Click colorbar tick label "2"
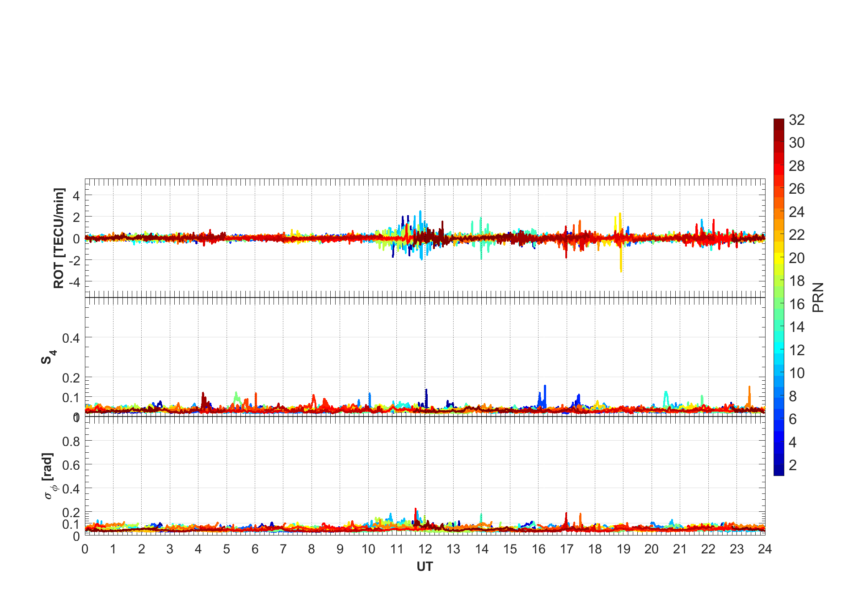This screenshot has width=850, height=595. pos(793,465)
